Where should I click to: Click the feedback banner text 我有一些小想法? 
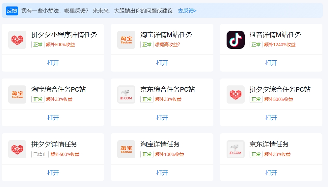[x=40, y=11]
